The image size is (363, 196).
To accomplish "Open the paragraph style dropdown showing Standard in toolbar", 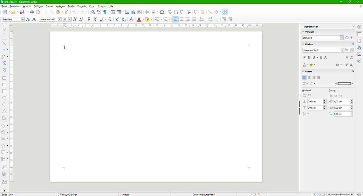I will (x=23, y=19).
